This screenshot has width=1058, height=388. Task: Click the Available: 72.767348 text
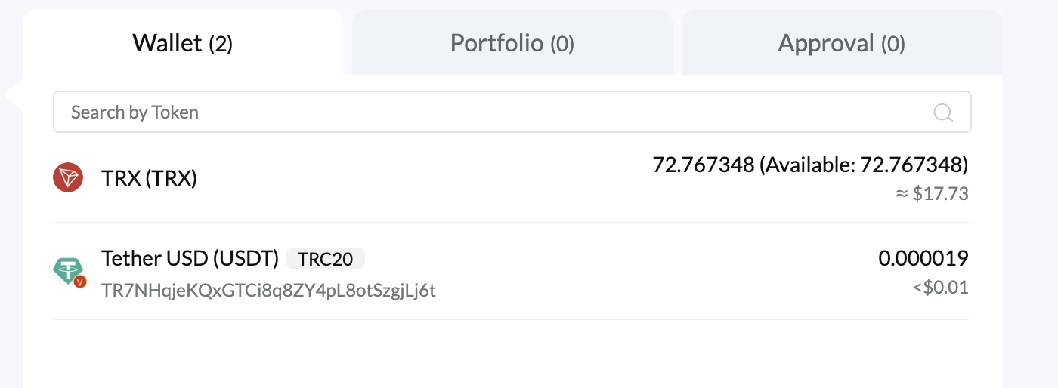tap(864, 165)
